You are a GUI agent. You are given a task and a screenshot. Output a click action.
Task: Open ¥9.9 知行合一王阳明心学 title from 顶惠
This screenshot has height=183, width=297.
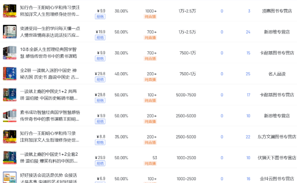coord(50,11)
